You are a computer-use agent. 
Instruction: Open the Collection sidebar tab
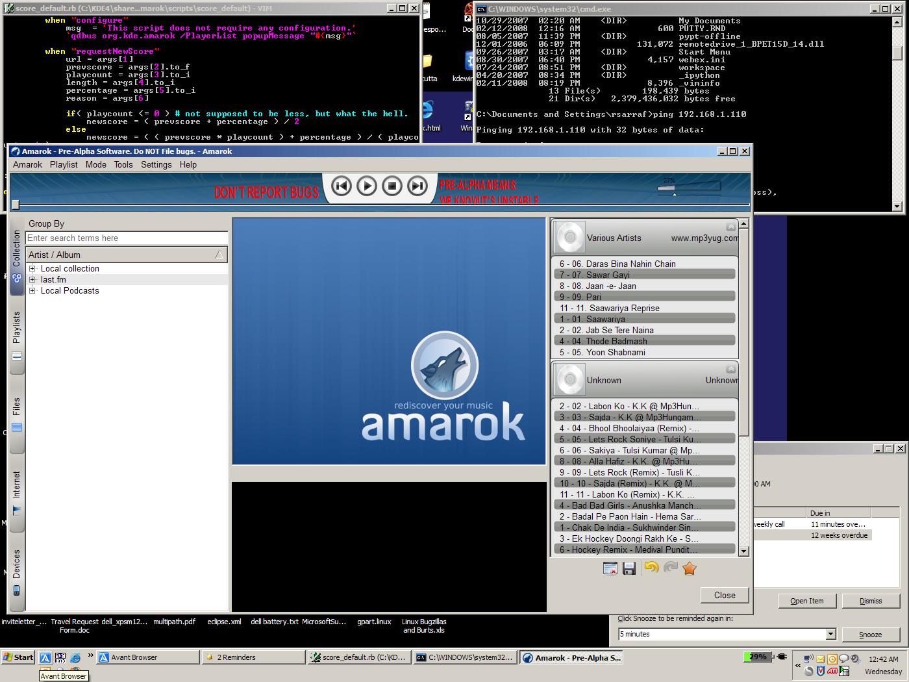coord(17,256)
